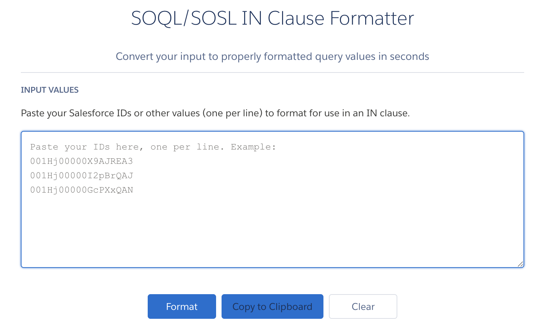Screen dimensions: 545x327
Task: Click placeholder example ID 001Hj00000I2pBrQAJ
Action: click(81, 175)
